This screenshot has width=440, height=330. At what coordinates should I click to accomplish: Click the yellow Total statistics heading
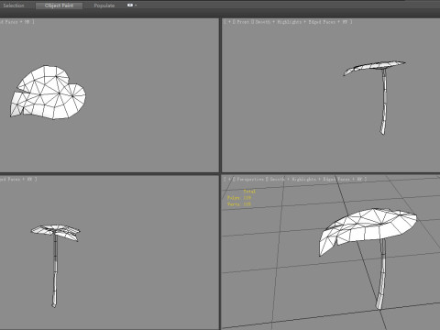pos(249,192)
